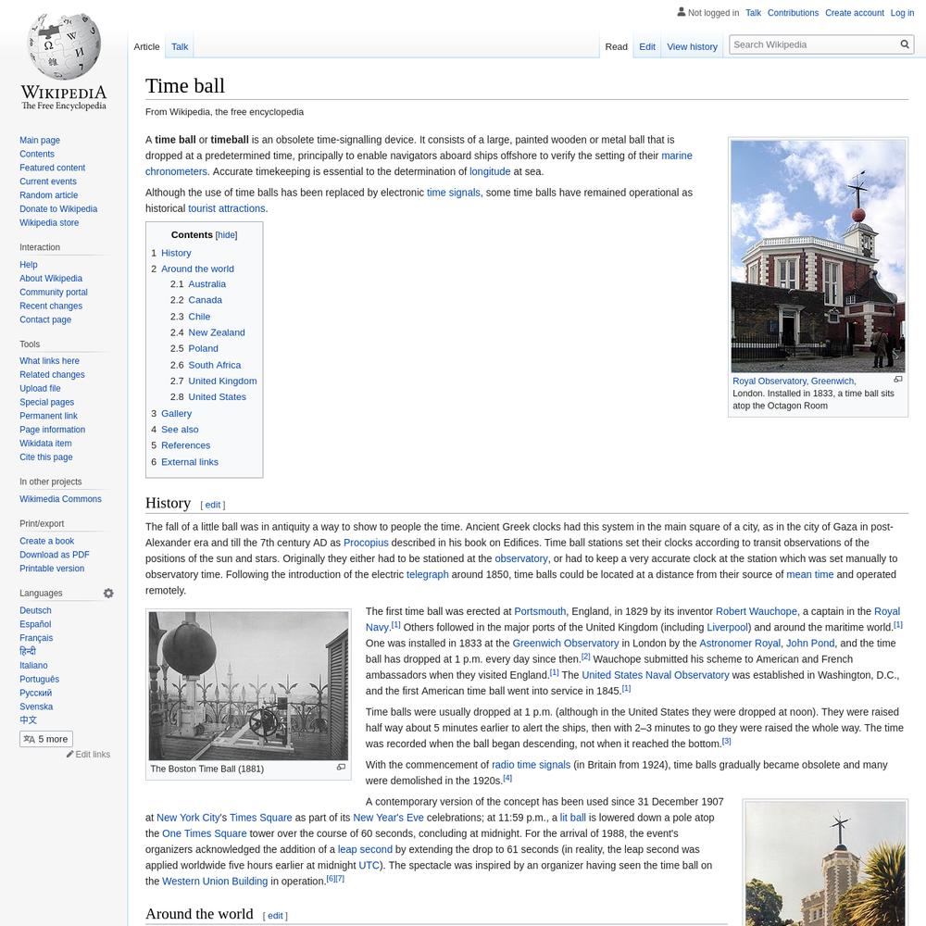Click the Edit links language option

coord(93,754)
